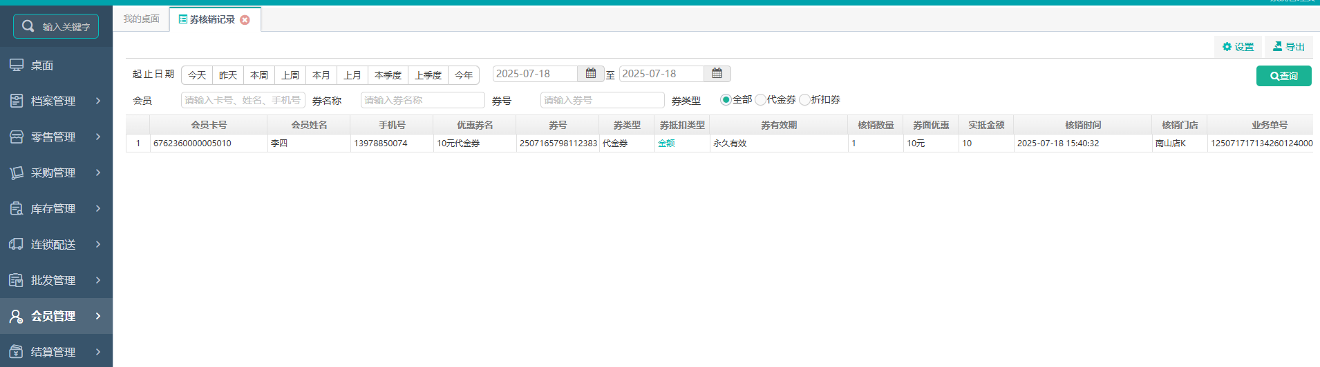Click the 会员卡号 column header
1320x367 pixels.
click(x=209, y=125)
